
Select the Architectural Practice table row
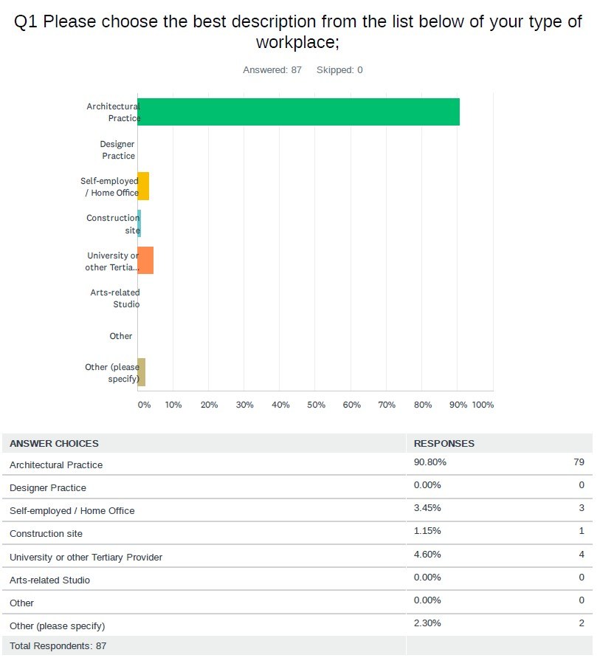297,464
